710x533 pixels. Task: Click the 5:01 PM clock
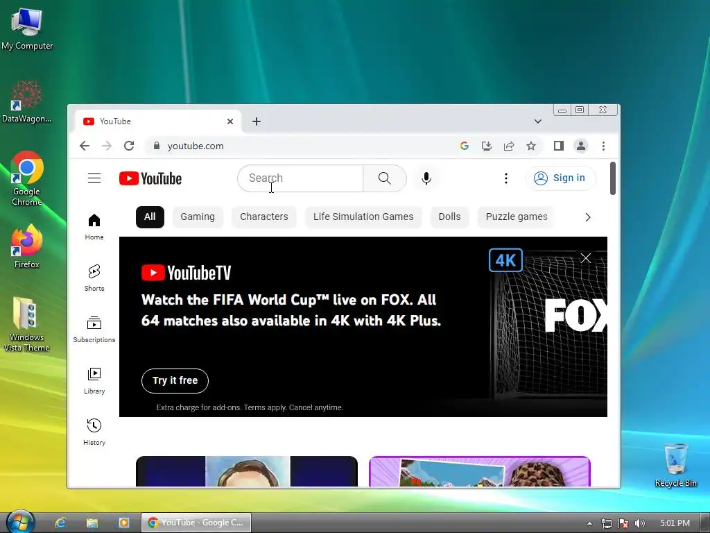pyautogui.click(x=675, y=523)
